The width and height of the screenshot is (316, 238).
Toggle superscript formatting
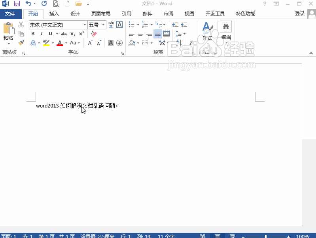pyautogui.click(x=81, y=34)
